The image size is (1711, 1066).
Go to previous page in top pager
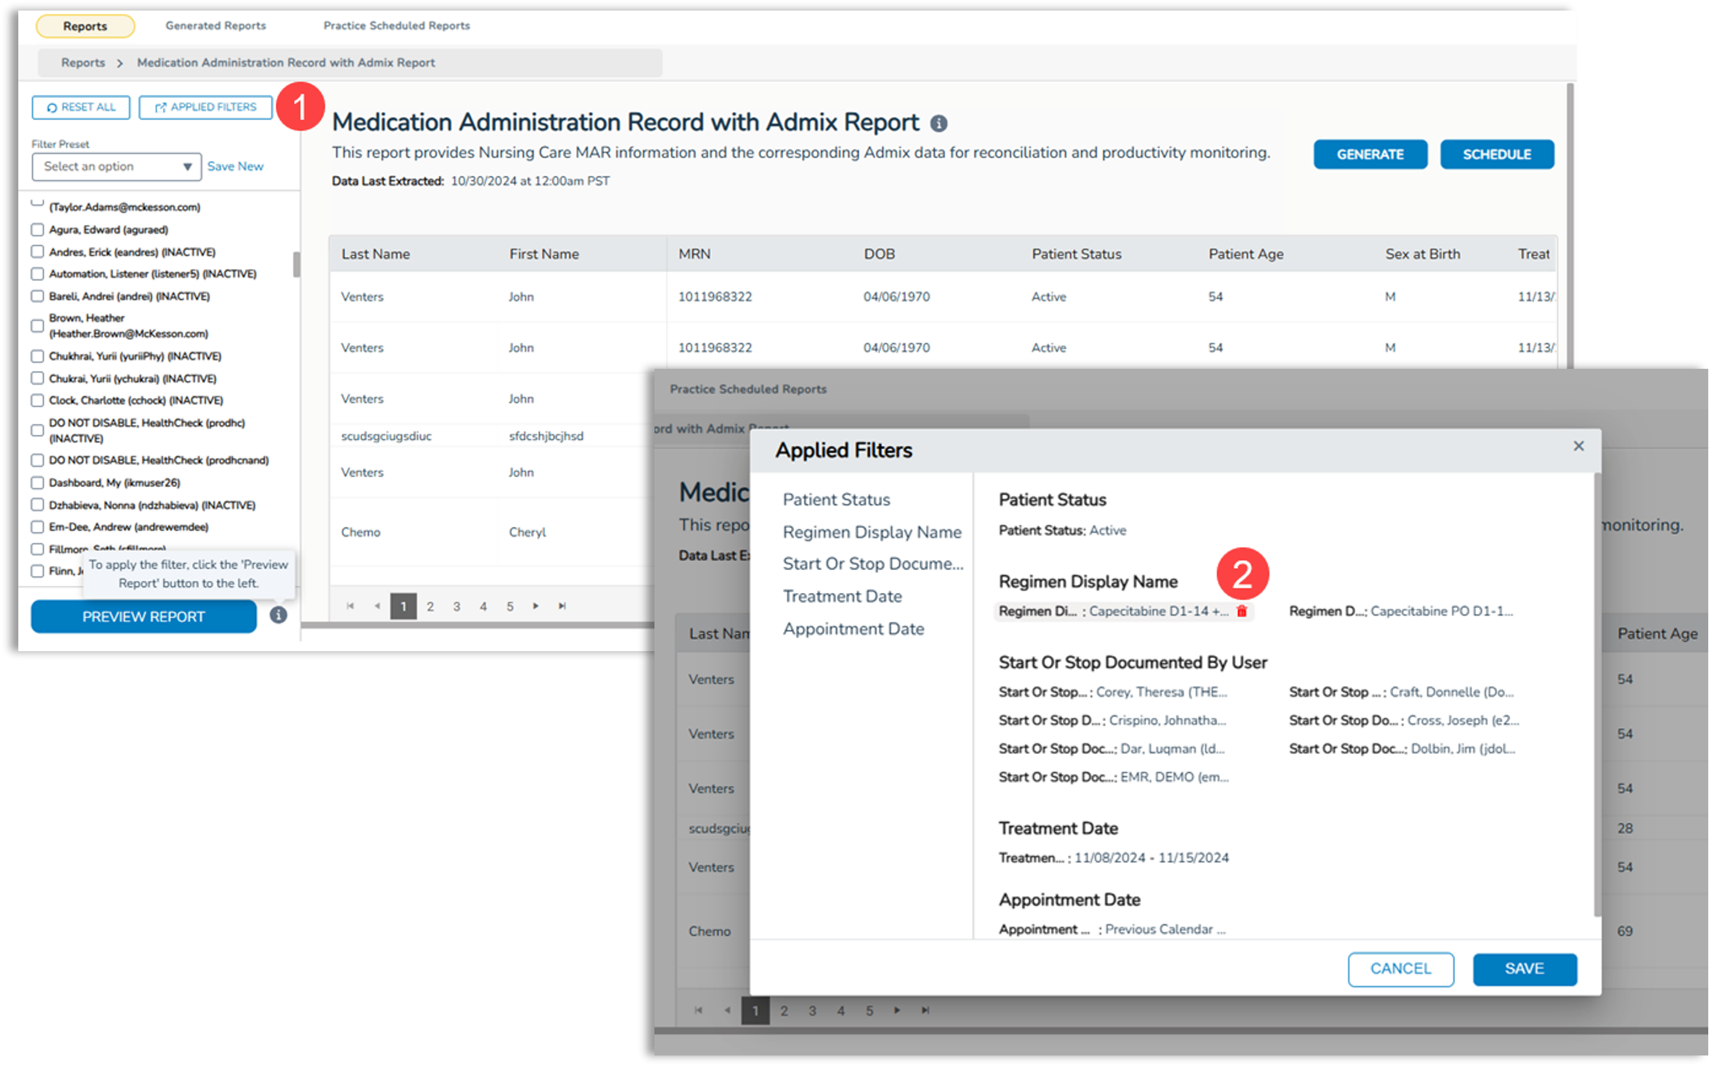(377, 606)
